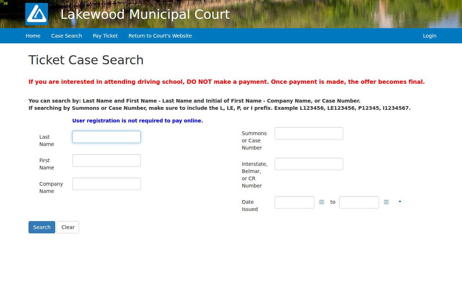Screen dimensions: 462x289
Task: Open the Case Search menu item
Action: (66, 36)
